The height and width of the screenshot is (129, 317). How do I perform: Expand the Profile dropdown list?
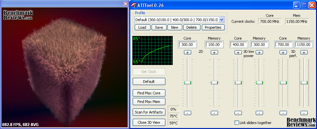point(222,20)
